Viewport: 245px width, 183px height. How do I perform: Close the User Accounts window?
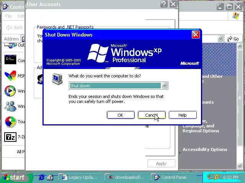click(x=173, y=4)
